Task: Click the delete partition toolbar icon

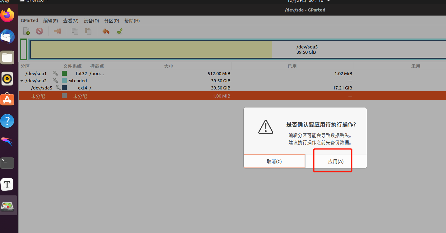Action: click(39, 31)
